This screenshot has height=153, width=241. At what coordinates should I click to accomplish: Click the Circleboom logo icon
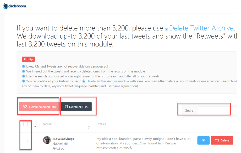pyautogui.click(x=5, y=6)
